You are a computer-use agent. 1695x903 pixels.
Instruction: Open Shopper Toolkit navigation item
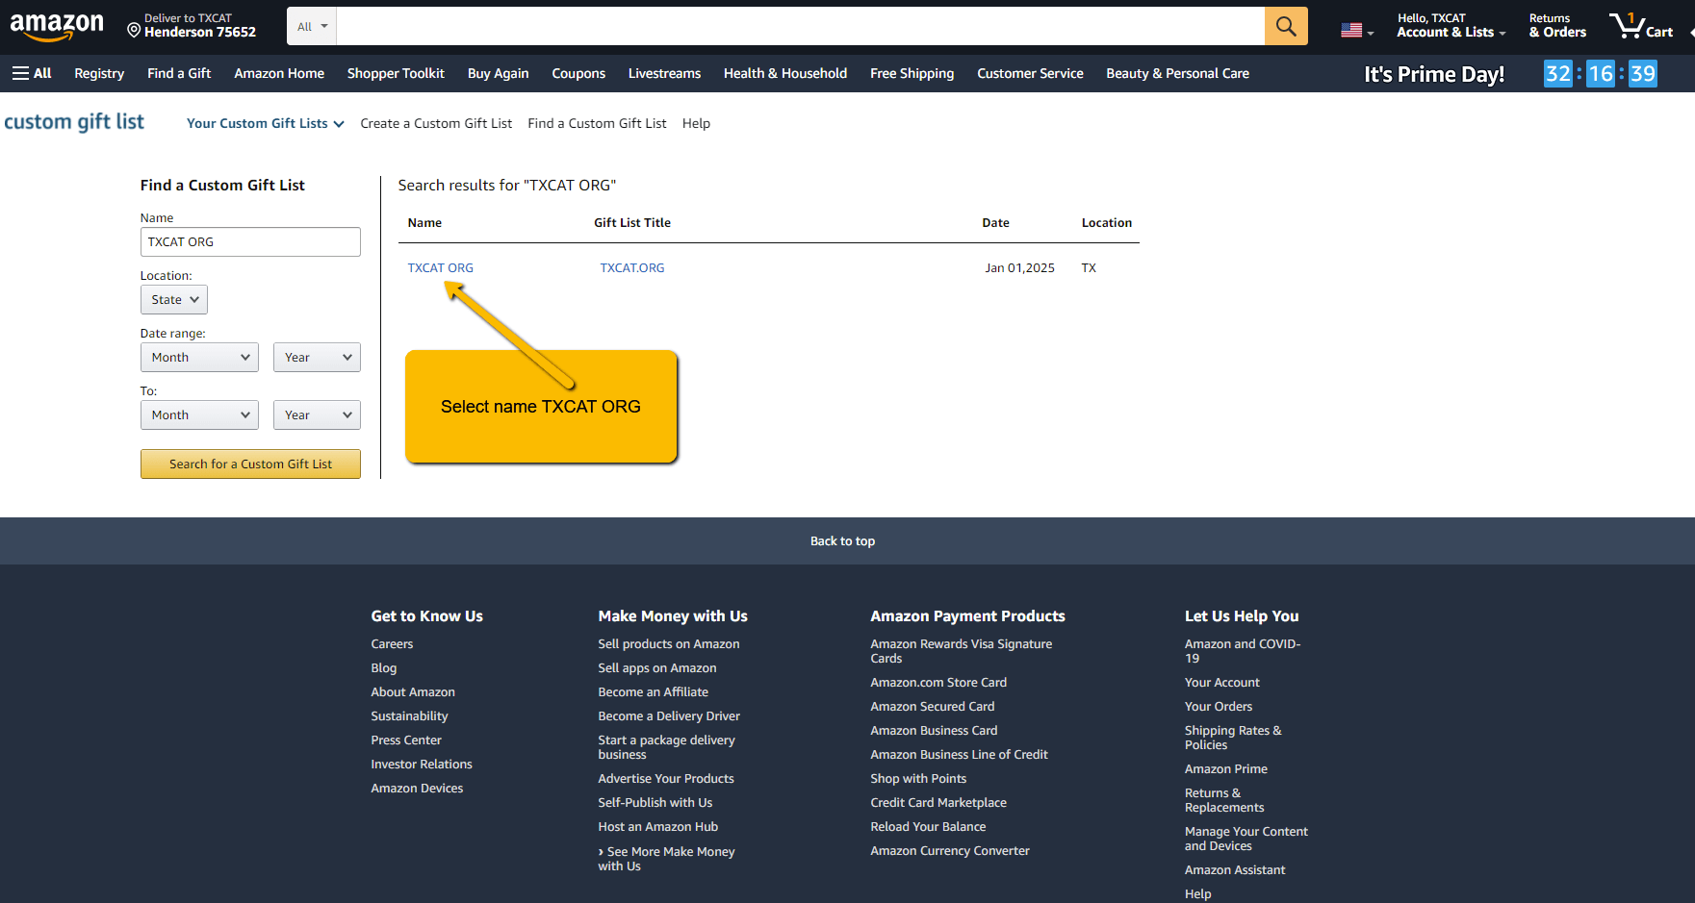coord(396,73)
